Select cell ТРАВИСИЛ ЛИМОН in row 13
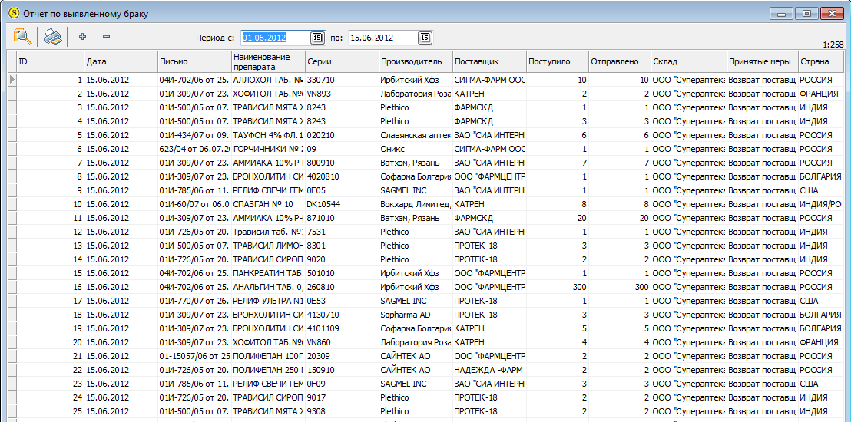Image resolution: width=851 pixels, height=422 pixels. (269, 246)
